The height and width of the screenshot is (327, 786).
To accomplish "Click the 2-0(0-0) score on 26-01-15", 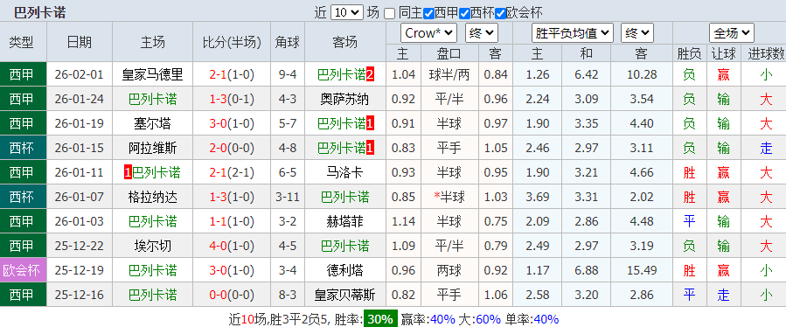I will tap(232, 148).
